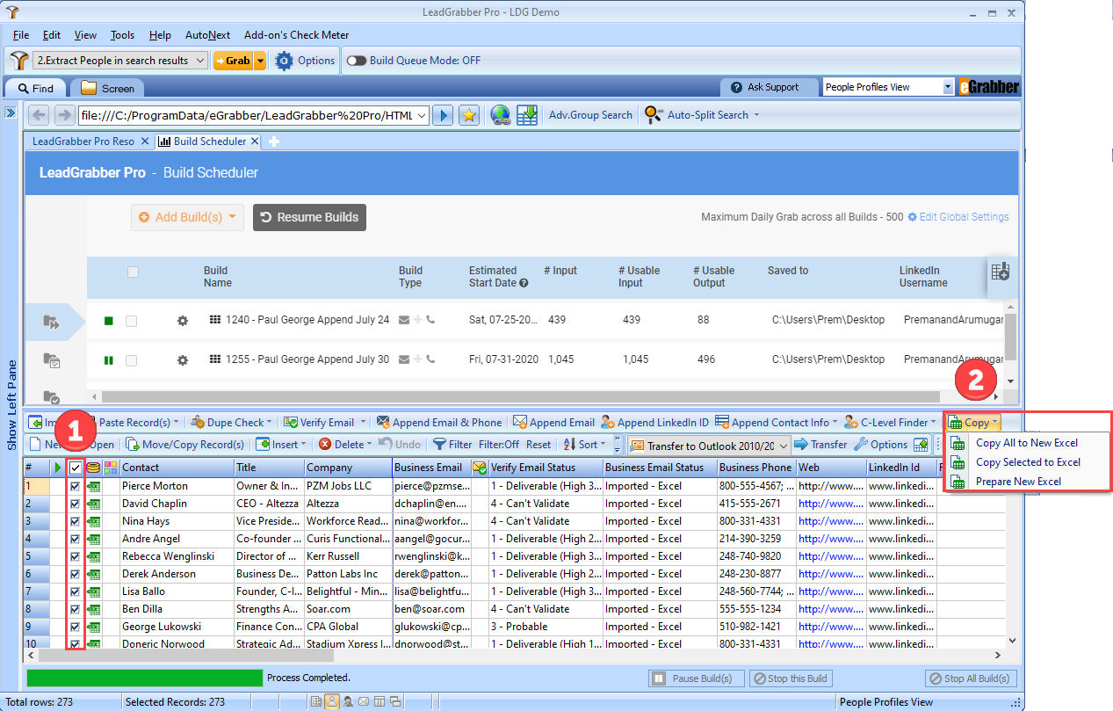The image size is (1113, 711).
Task: Check the checkbox for build 1240
Action: 131,321
